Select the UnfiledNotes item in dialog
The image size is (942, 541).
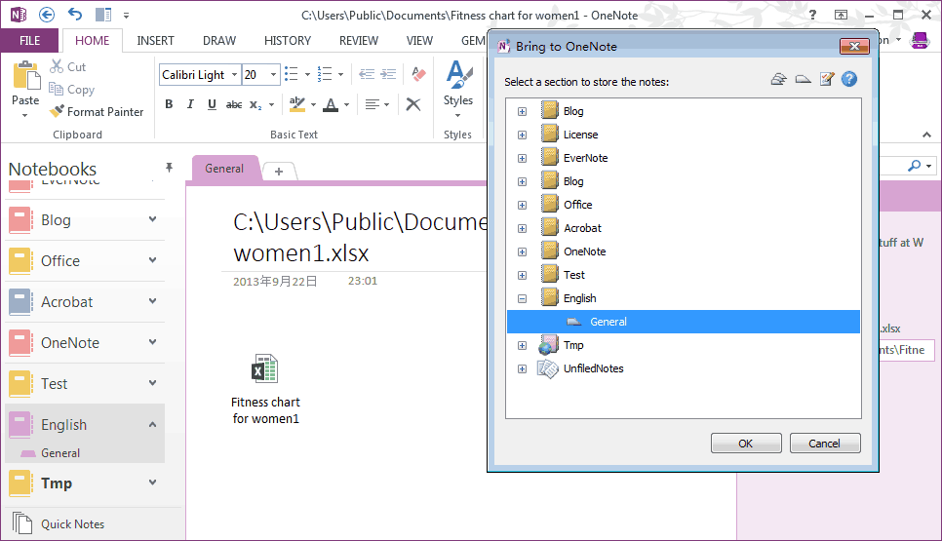pyautogui.click(x=593, y=368)
